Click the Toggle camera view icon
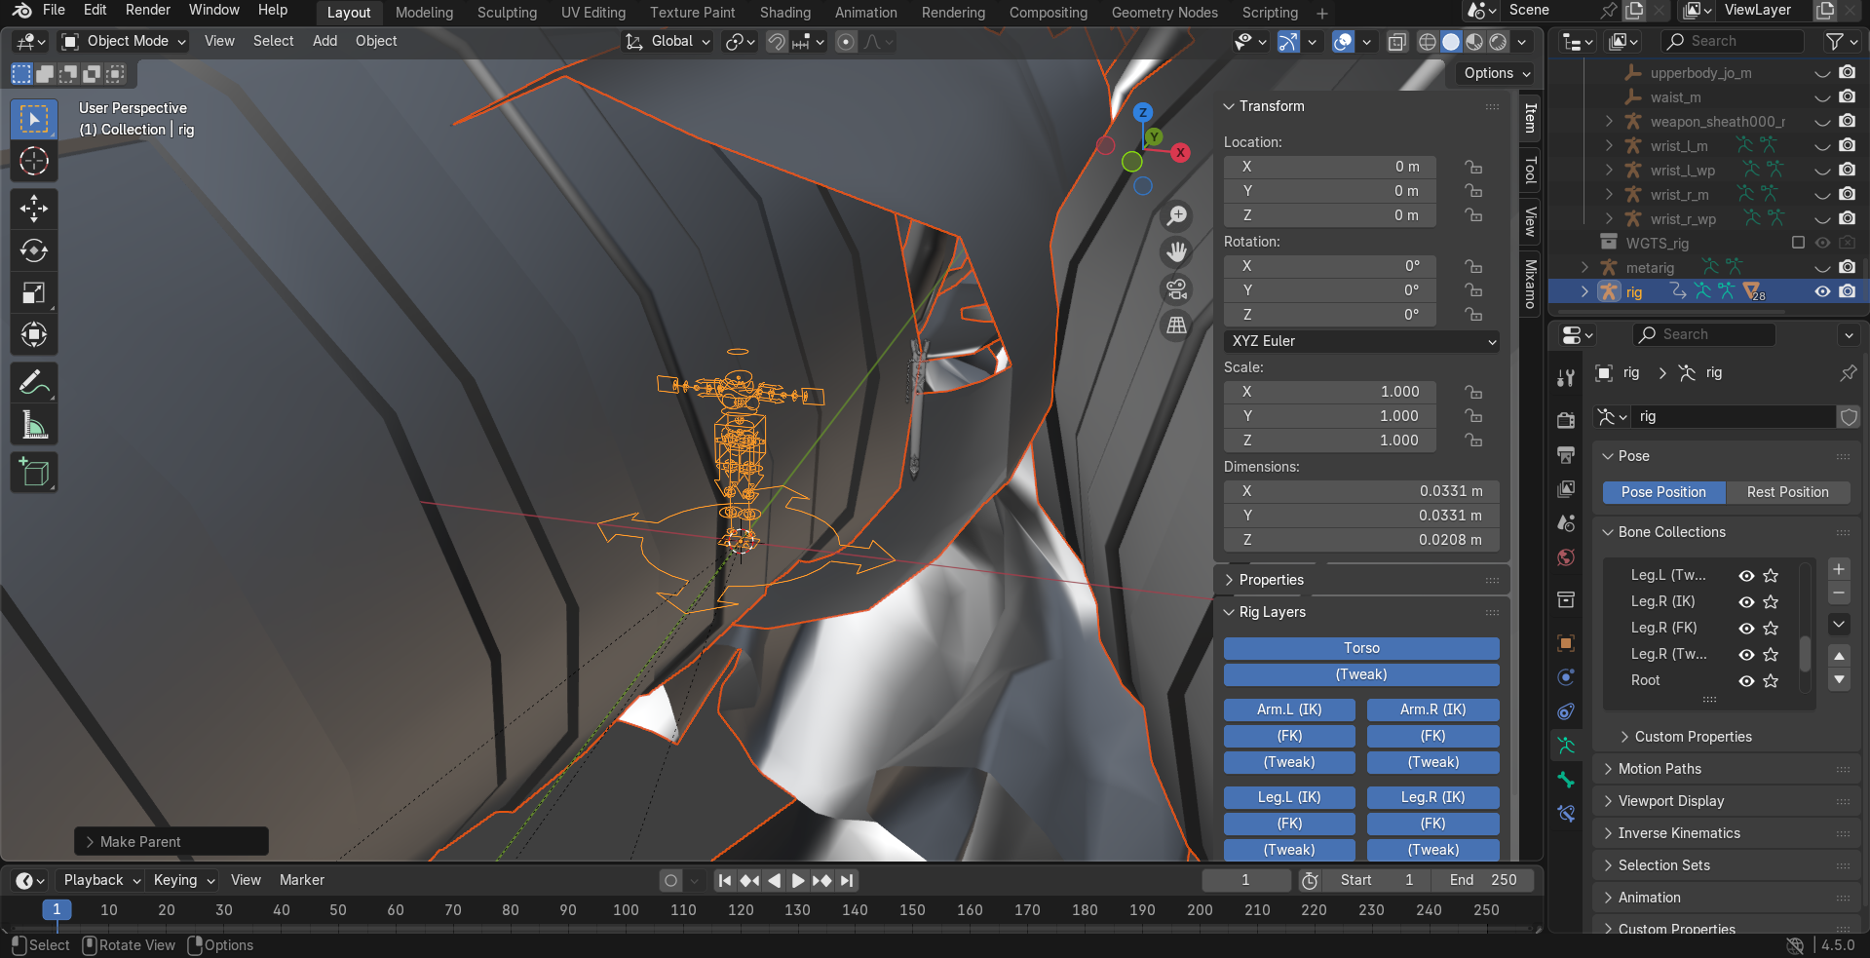The width and height of the screenshot is (1870, 958). 1177,289
